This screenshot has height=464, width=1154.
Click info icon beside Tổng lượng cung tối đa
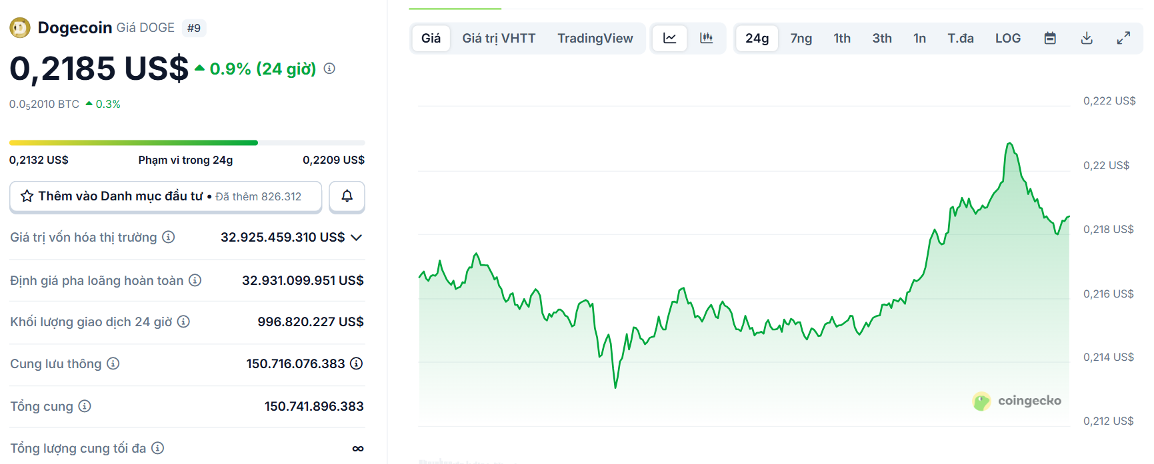coord(157,448)
